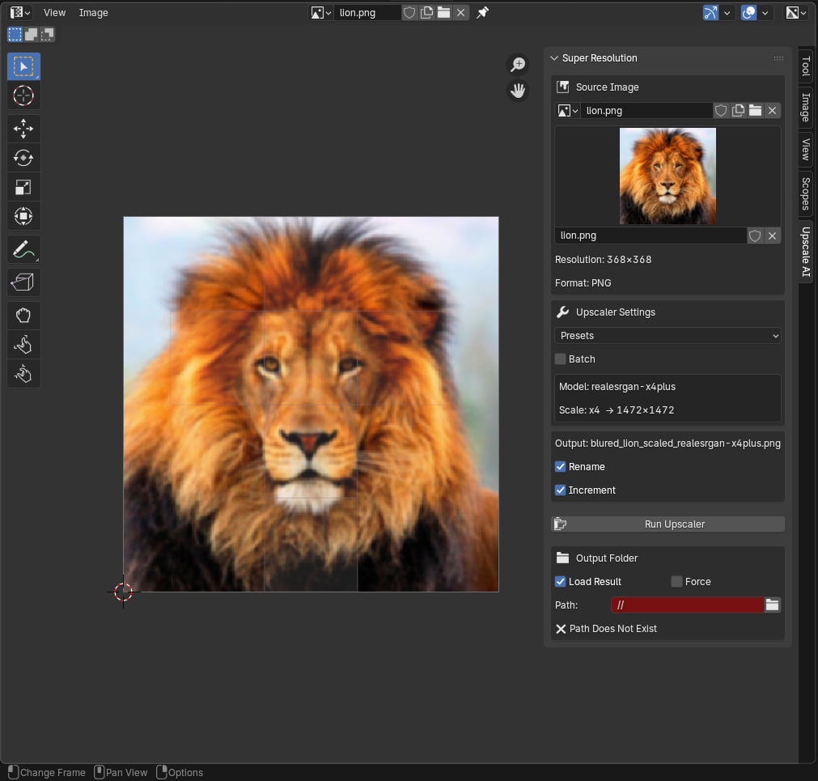
Task: Click Path Does Not Exist warning
Action: pyautogui.click(x=606, y=629)
